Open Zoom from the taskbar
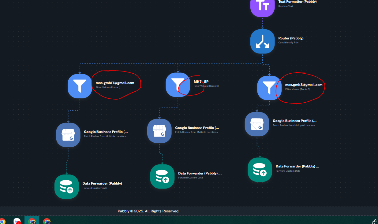Image resolution: width=378 pixels, height=224 pixels. pos(17,221)
